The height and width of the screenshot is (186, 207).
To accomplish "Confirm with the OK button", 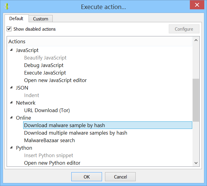I will [87, 177].
